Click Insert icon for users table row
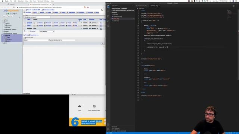Viewport: 239px width, 134px height. [x=60, y=26]
